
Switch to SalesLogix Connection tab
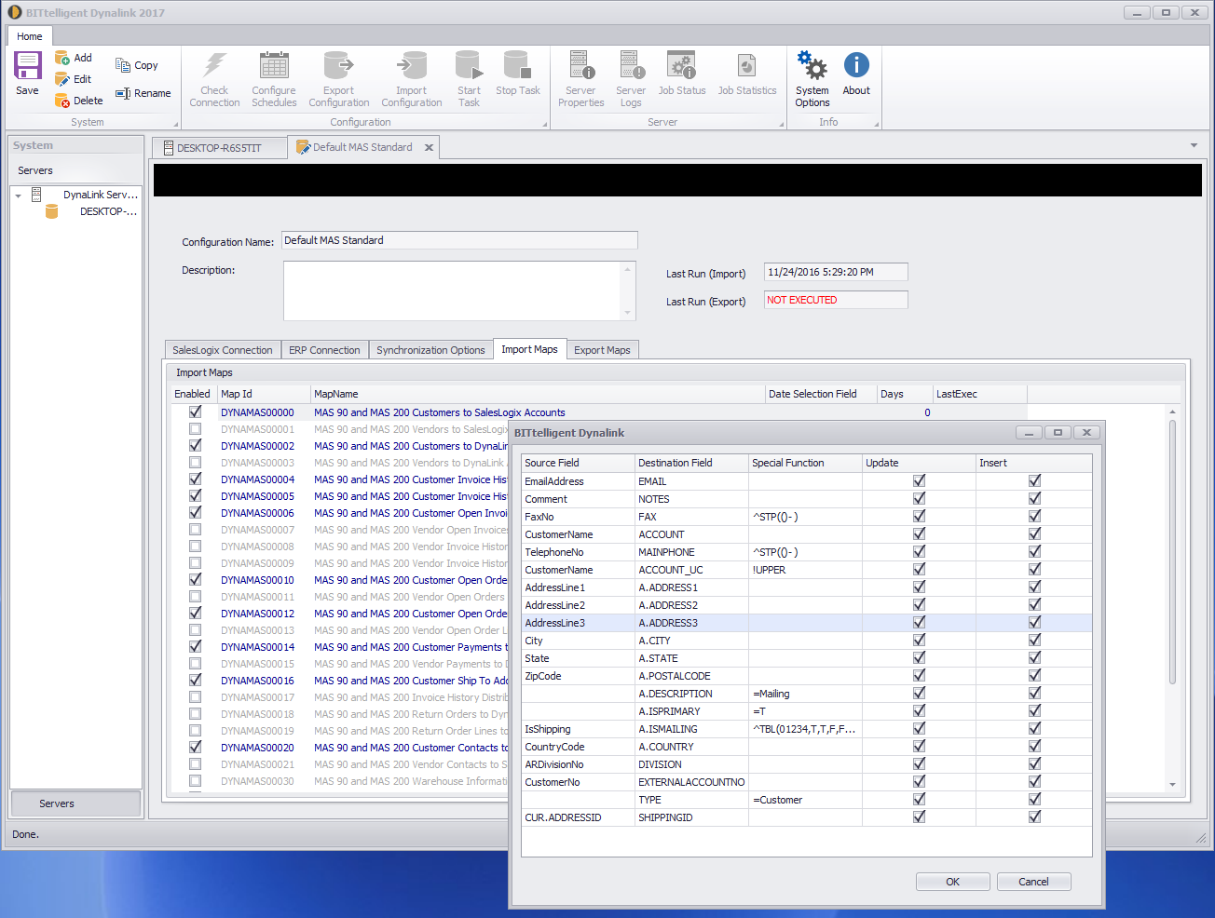[x=222, y=350]
